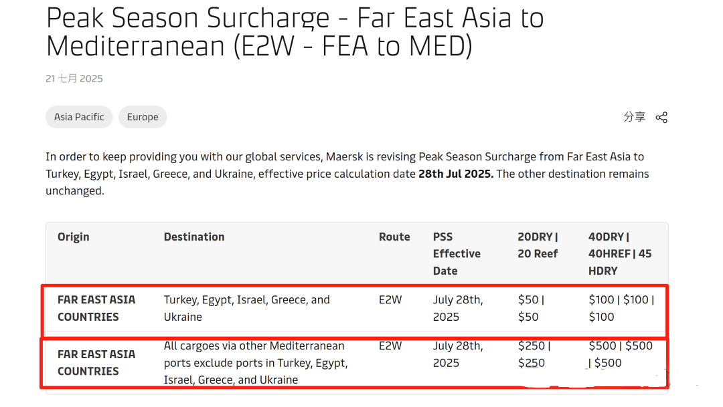Screen dimensions: 723x407
Task: Select the Turkey, Egypt, Israel destination cell
Action: [246, 308]
